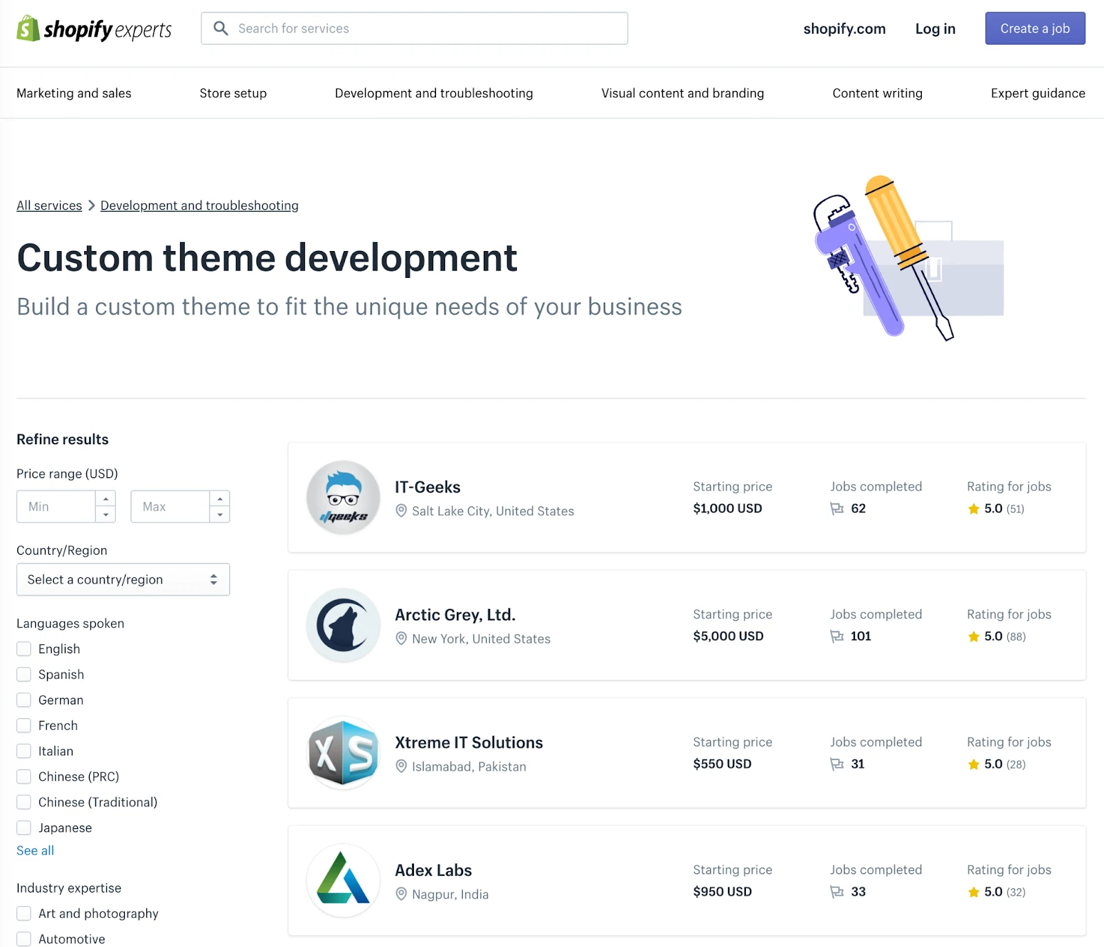This screenshot has width=1104, height=947.
Task: Increase the Min price with the up arrow
Action: tap(106, 499)
